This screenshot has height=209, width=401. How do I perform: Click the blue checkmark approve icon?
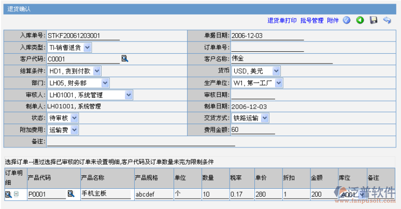pyautogui.click(x=347, y=20)
